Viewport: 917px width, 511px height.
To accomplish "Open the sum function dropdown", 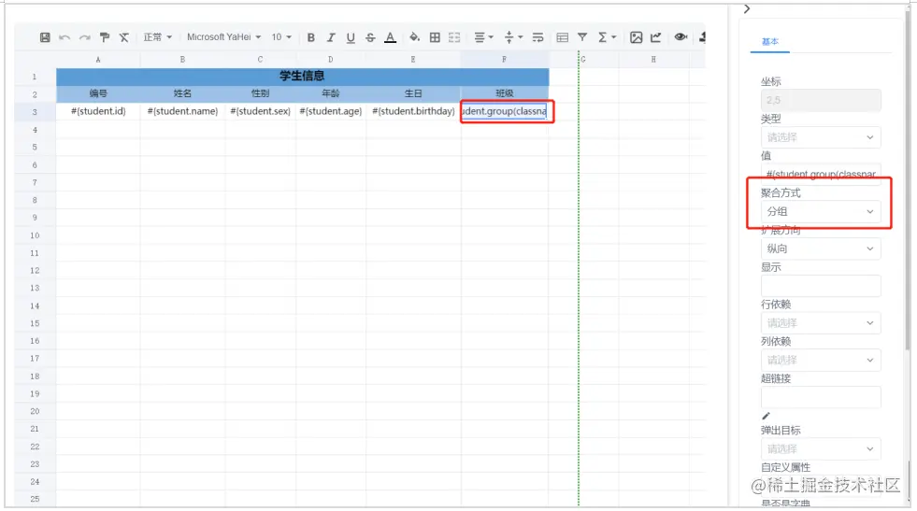I will pyautogui.click(x=607, y=37).
